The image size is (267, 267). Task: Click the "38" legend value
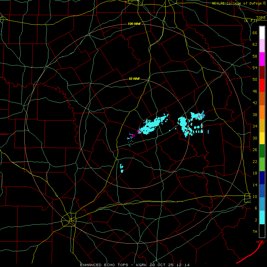pos(255,115)
